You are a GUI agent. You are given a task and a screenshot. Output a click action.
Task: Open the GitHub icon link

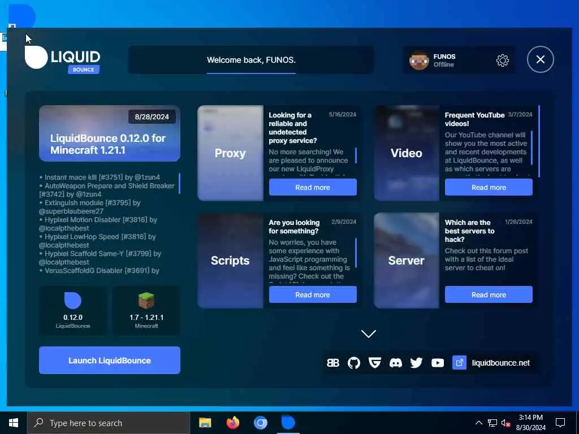354,363
